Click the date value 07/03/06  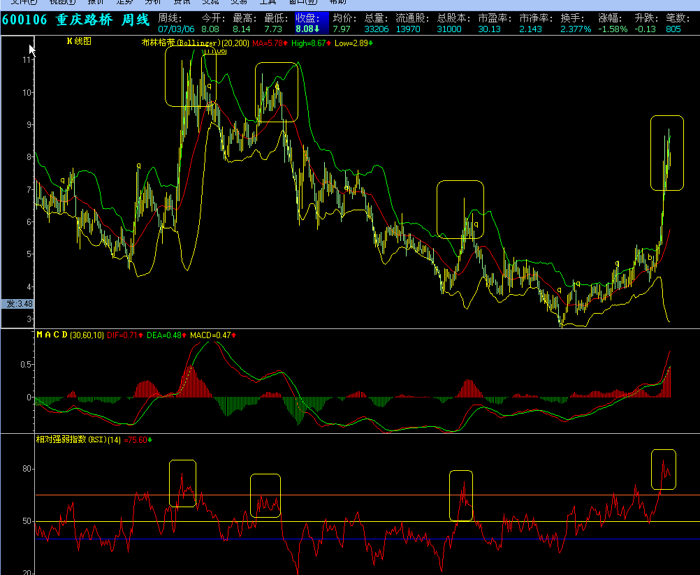coord(176,29)
